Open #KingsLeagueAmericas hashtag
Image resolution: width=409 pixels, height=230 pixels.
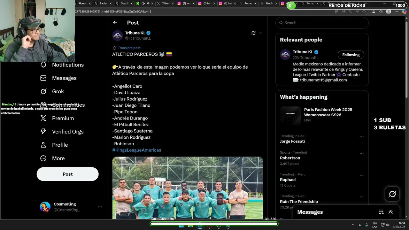[x=136, y=150]
